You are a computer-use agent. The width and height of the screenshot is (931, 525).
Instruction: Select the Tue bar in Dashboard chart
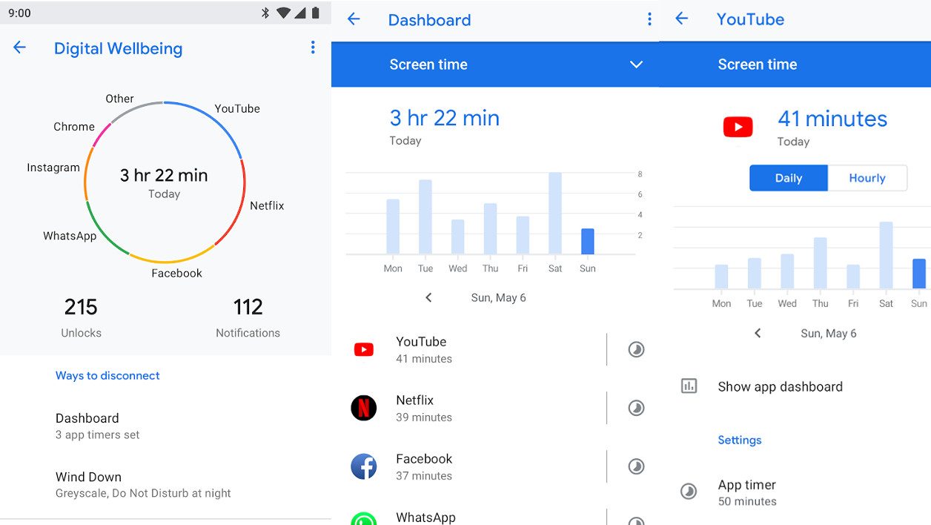[x=425, y=217]
